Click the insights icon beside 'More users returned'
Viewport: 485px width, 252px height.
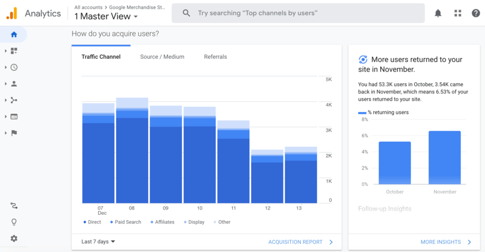[x=363, y=59]
